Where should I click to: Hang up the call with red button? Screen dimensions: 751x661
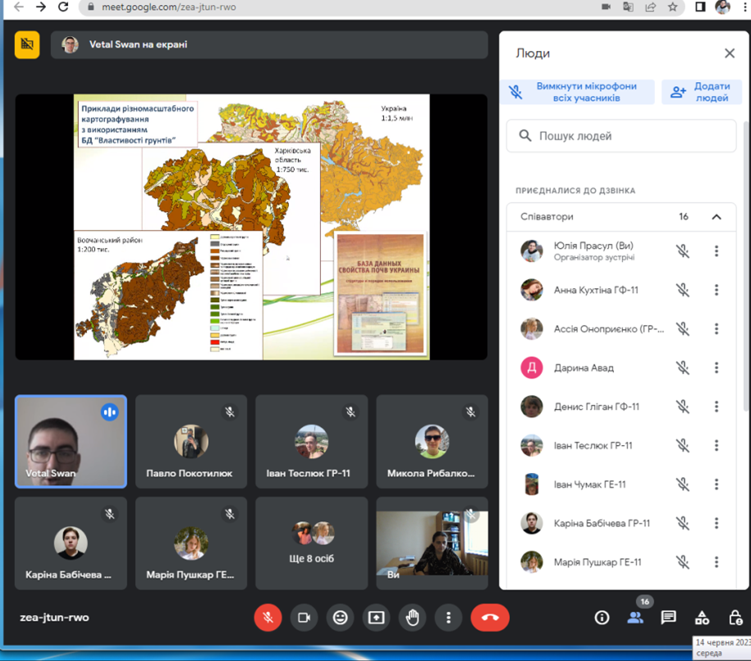(x=489, y=617)
